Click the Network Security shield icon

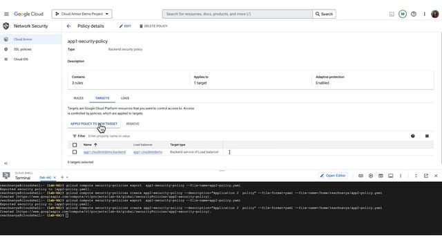point(6,26)
